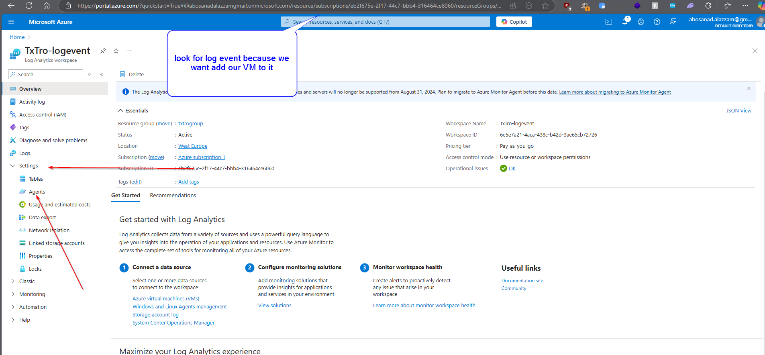
Task: Open the Feedback icon in header
Action: point(673,22)
